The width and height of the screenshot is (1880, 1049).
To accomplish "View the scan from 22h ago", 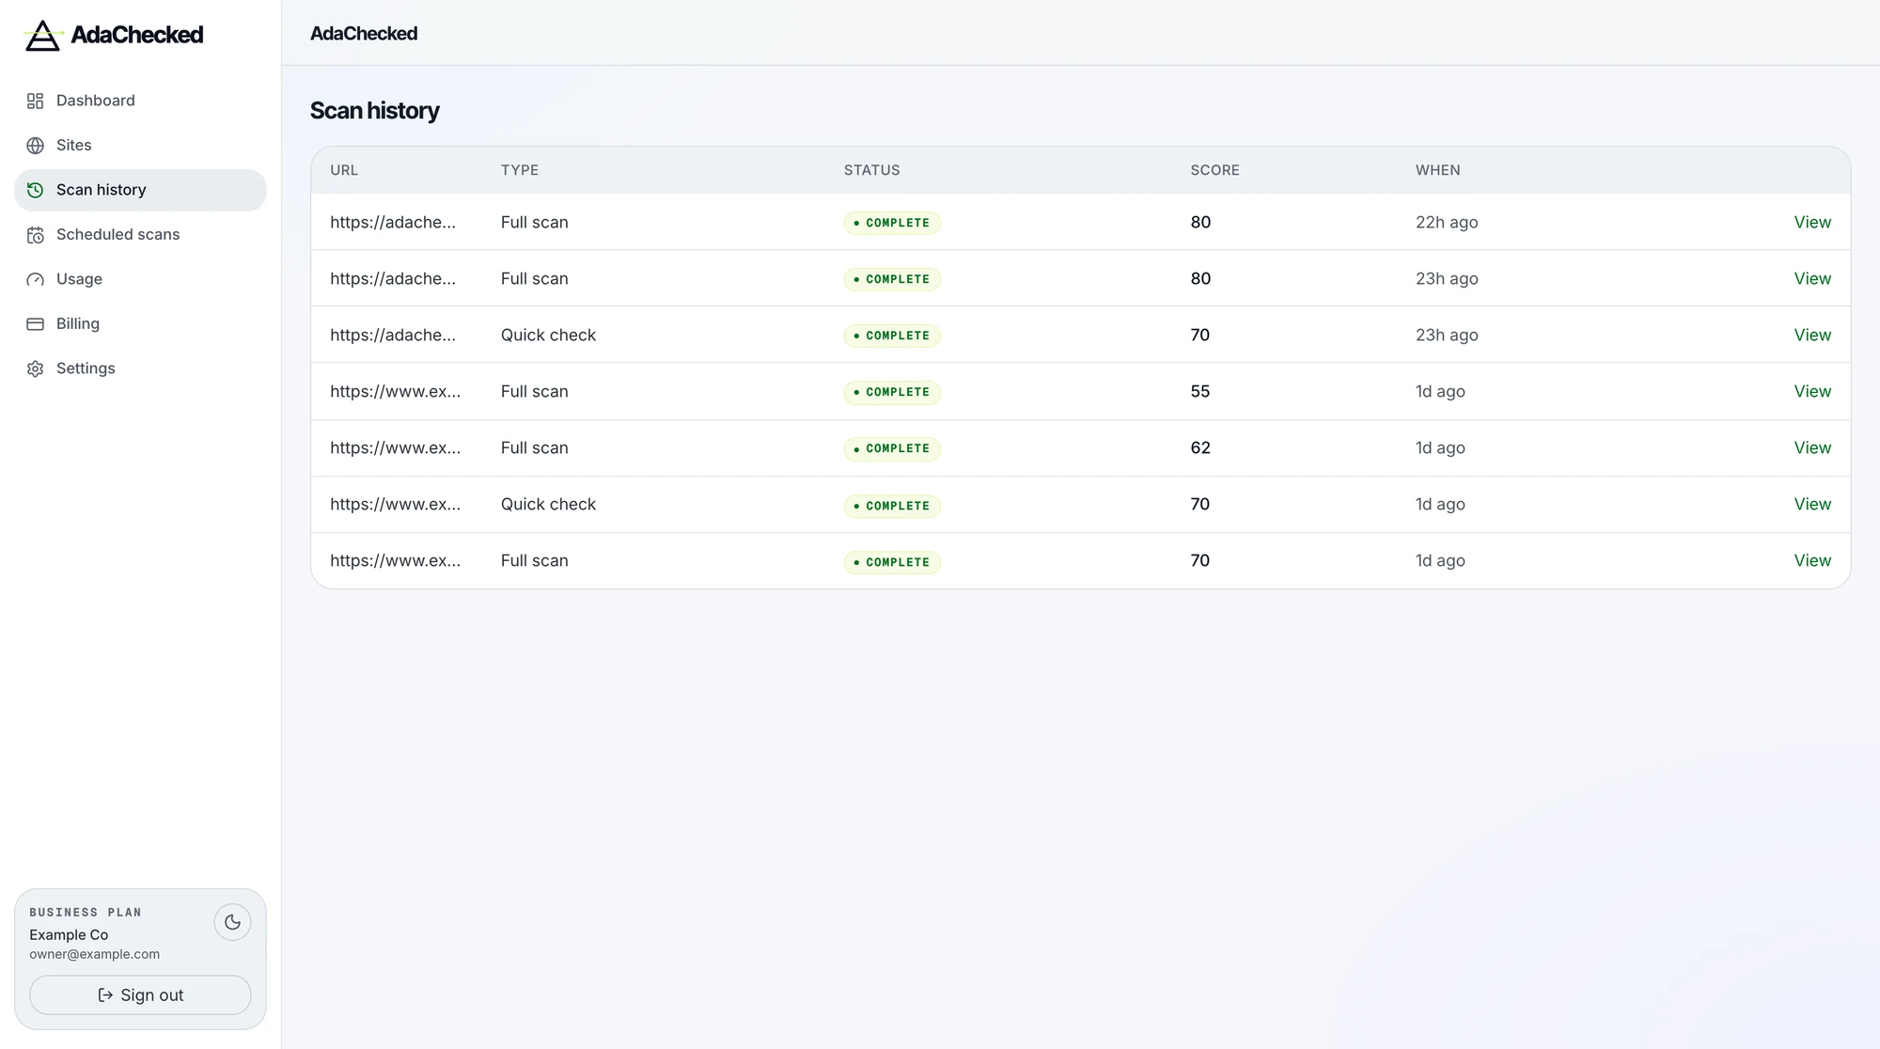I will 1812,222.
